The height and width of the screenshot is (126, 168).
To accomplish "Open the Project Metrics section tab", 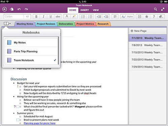I will 85,24.
